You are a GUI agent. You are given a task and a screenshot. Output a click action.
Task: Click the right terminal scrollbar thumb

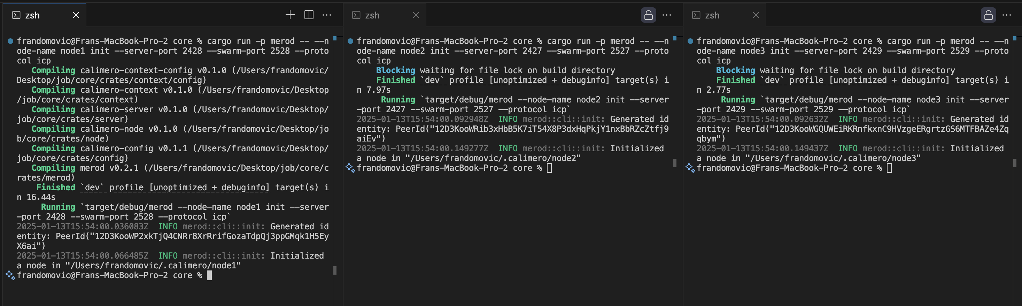point(1015,163)
